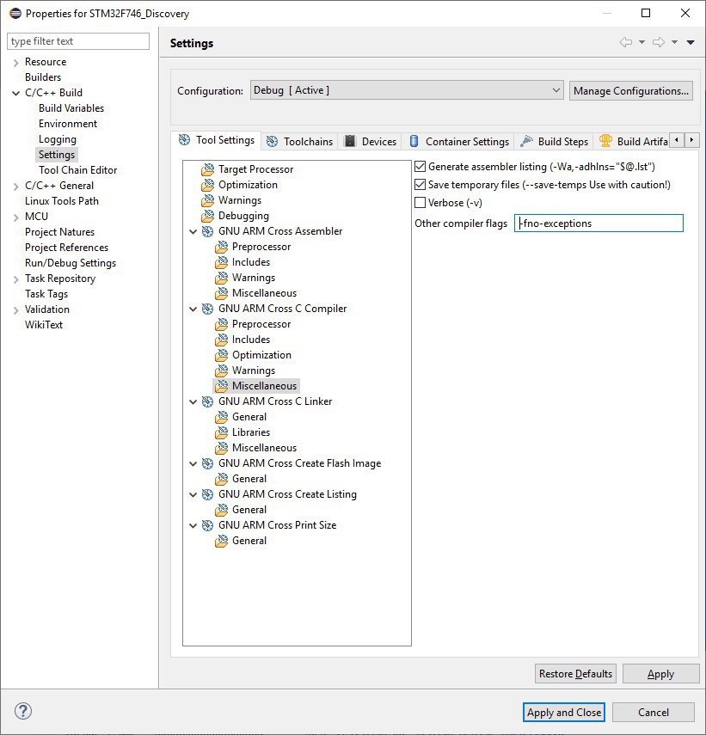Expand the C/C++ General node

[x=16, y=186]
